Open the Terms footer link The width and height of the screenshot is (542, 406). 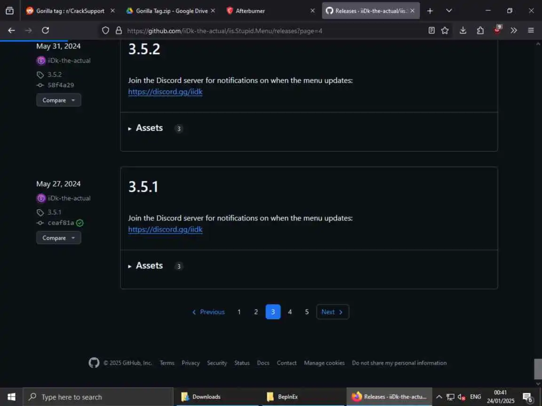pyautogui.click(x=167, y=363)
